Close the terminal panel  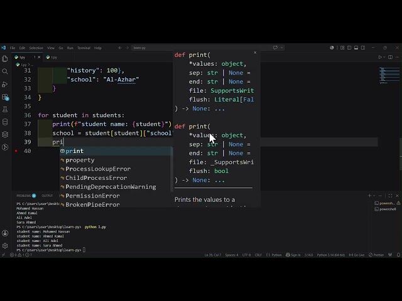pyautogui.click(x=397, y=196)
